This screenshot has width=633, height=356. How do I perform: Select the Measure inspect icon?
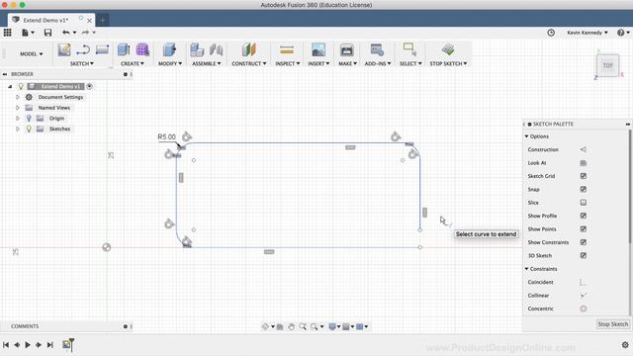point(287,50)
